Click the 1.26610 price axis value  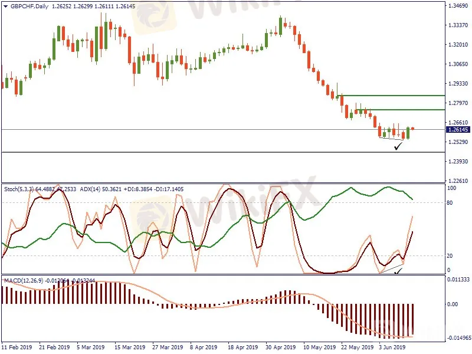coord(458,123)
